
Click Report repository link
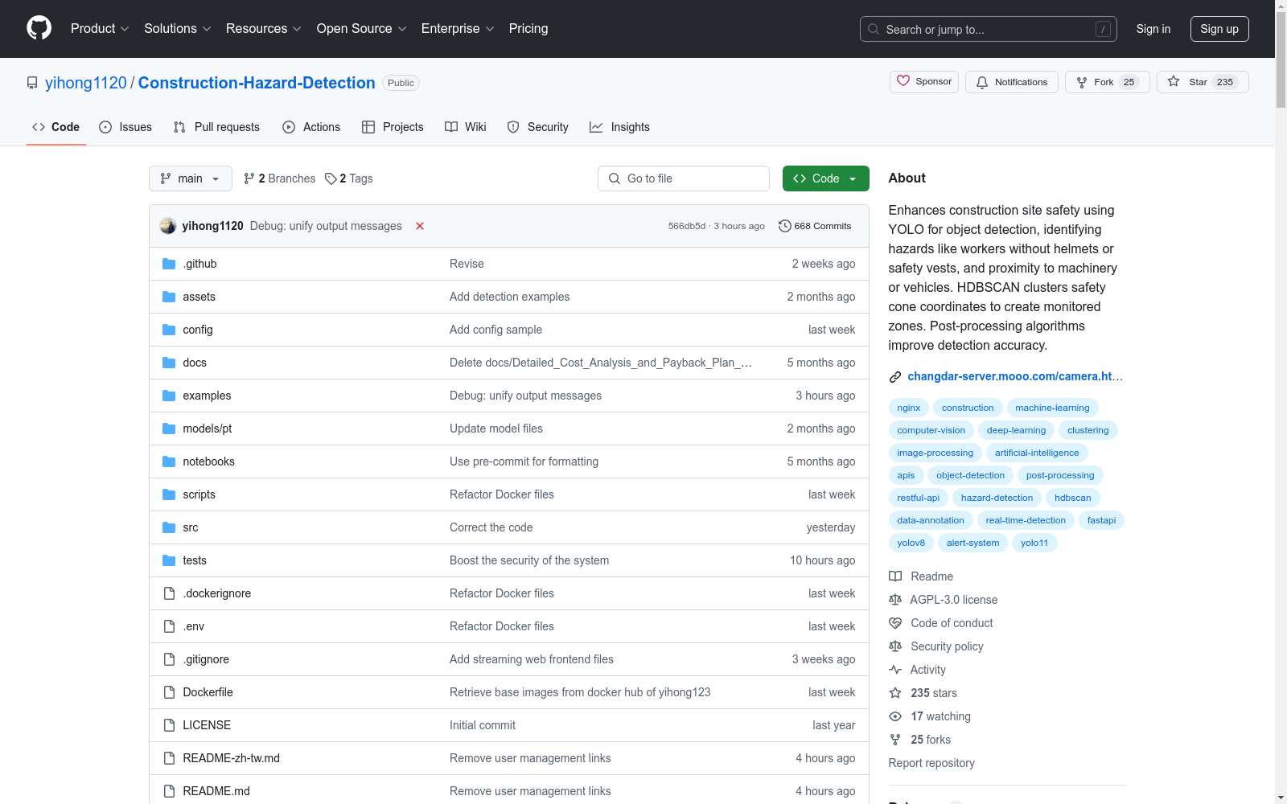[931, 763]
